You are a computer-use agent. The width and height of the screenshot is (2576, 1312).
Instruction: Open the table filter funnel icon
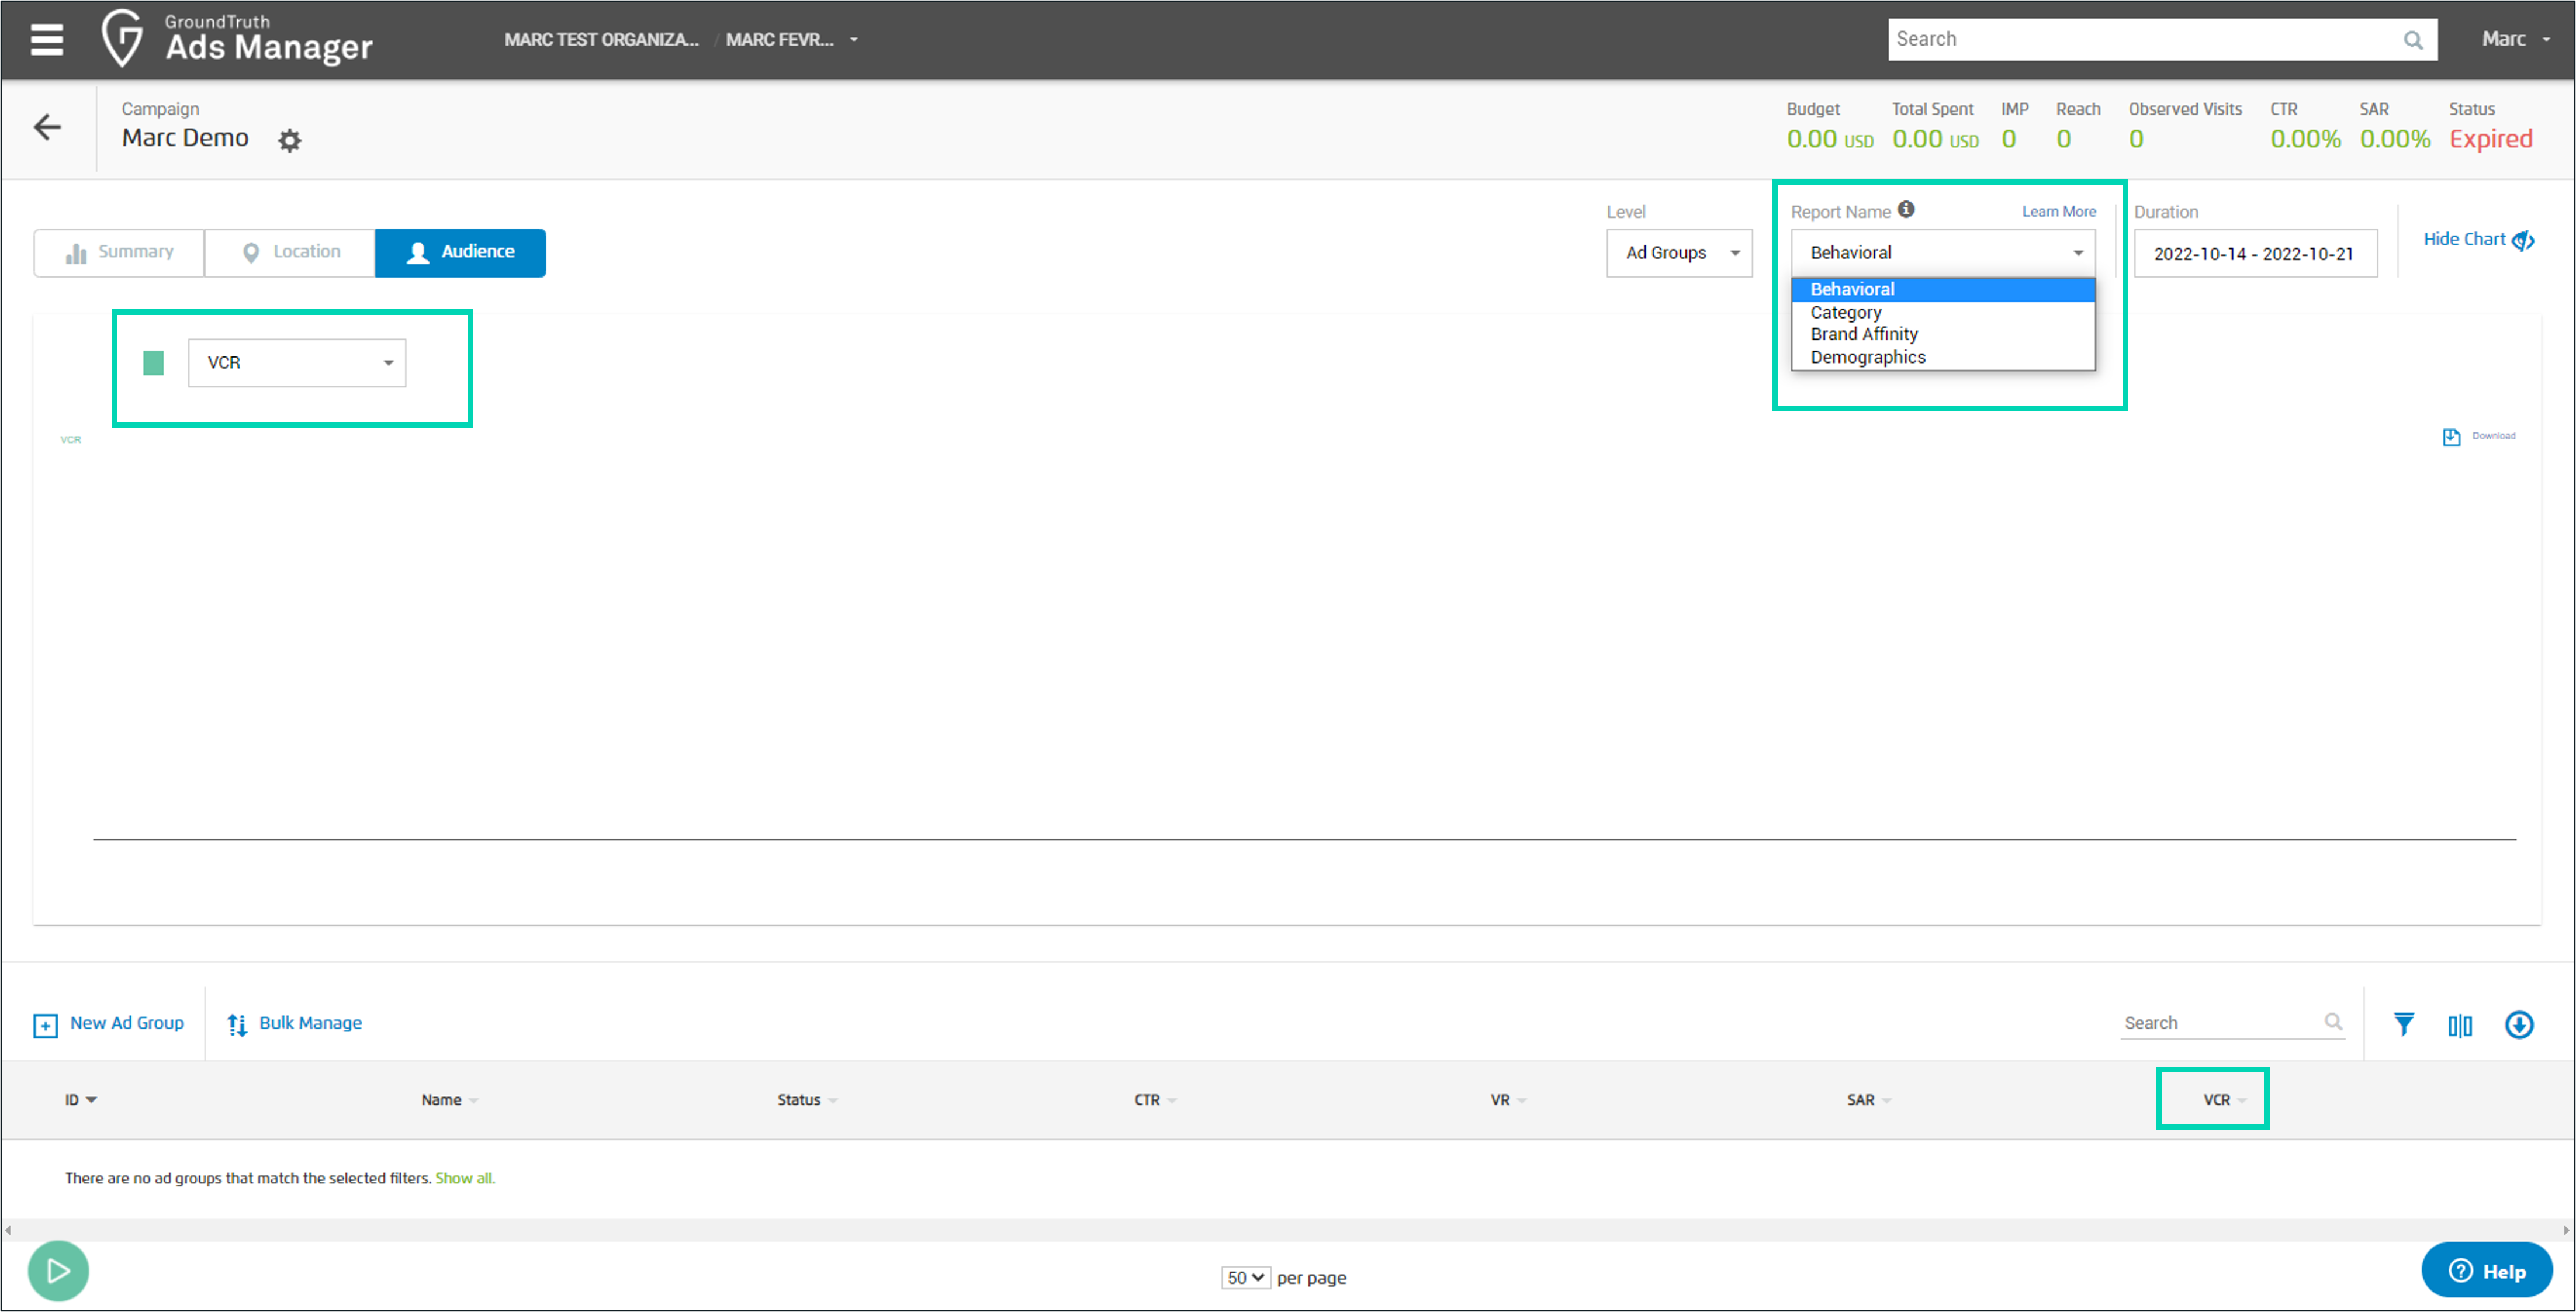click(2404, 1024)
